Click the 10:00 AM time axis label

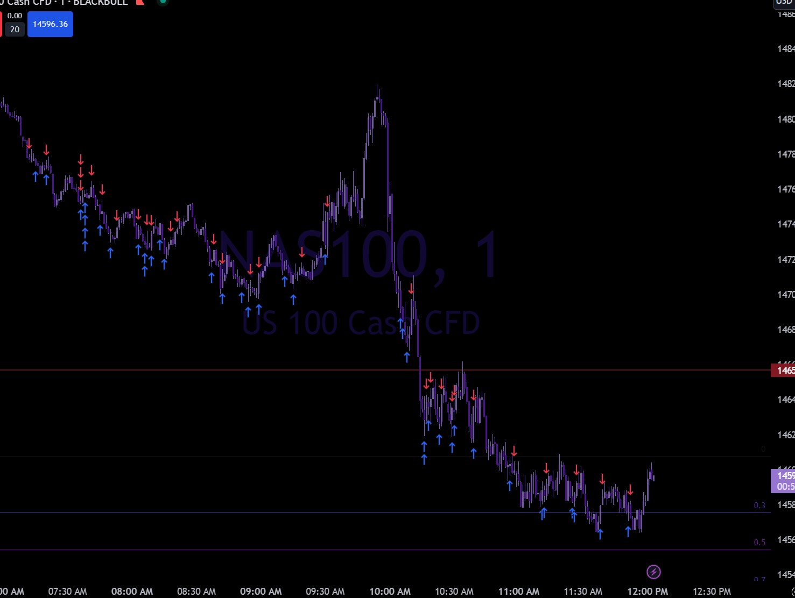390,592
